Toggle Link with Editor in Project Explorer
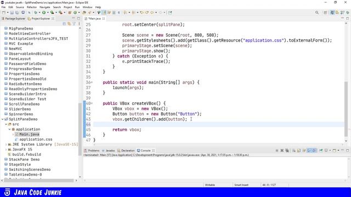Viewport: 351px width, 197px height. 69,24
